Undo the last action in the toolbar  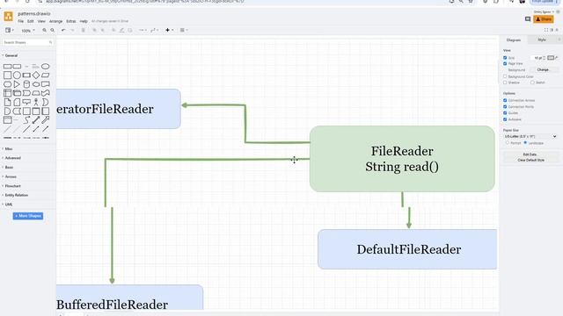pyautogui.click(x=63, y=31)
